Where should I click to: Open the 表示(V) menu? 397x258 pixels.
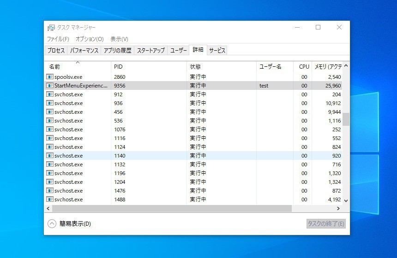coord(119,39)
